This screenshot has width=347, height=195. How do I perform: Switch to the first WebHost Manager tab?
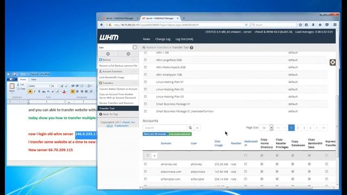[120, 18]
